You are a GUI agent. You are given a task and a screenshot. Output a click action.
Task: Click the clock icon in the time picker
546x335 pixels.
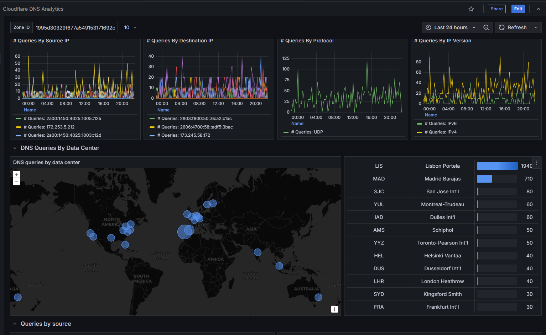[428, 27]
